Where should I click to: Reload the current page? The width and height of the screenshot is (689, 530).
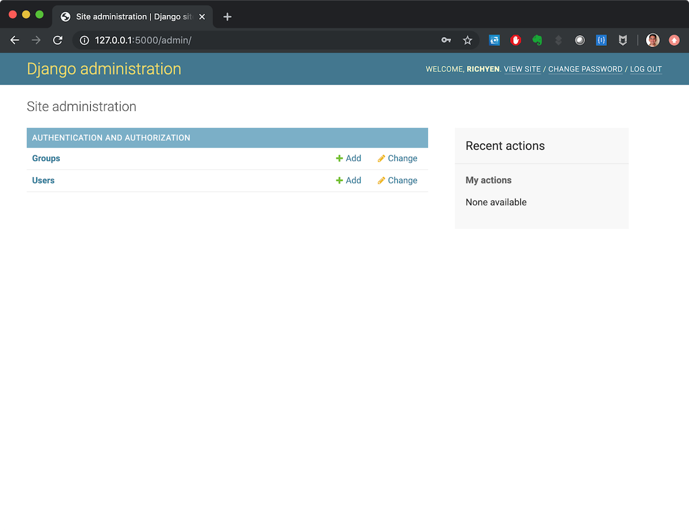tap(57, 40)
